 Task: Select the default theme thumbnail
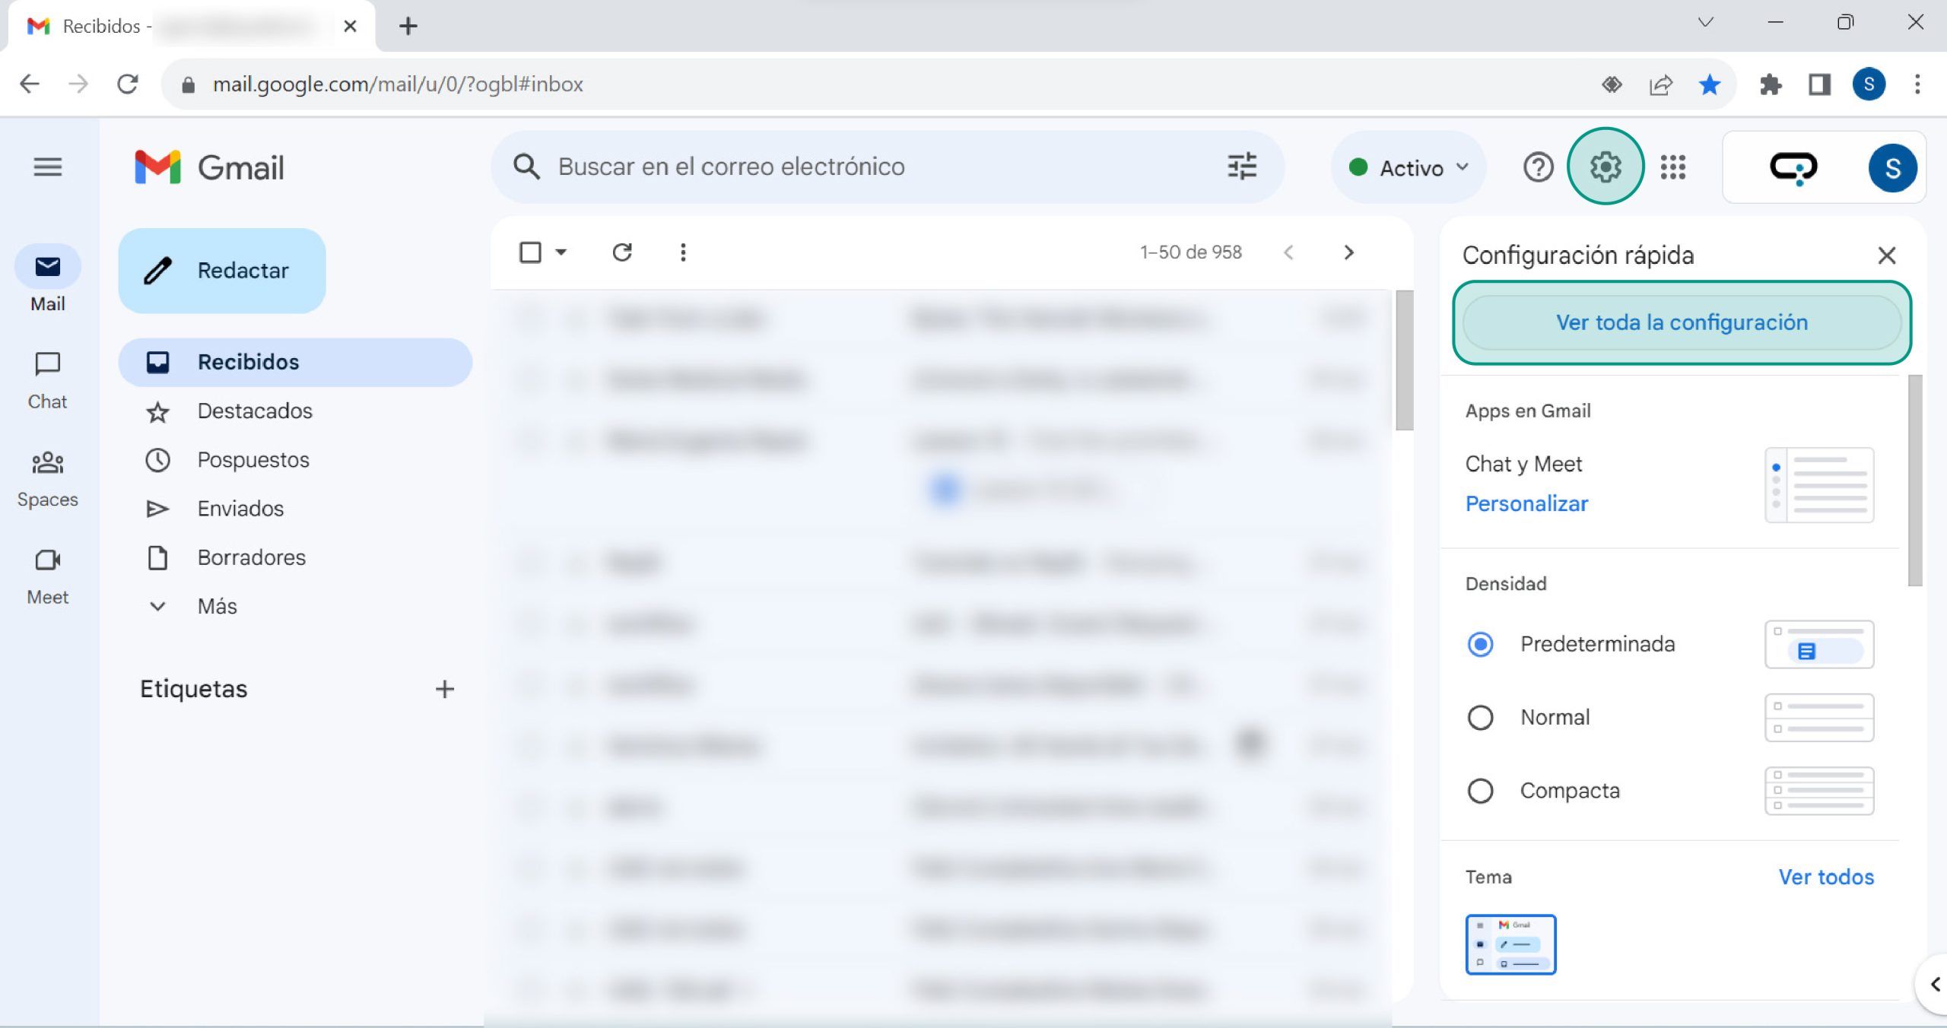coord(1510,944)
